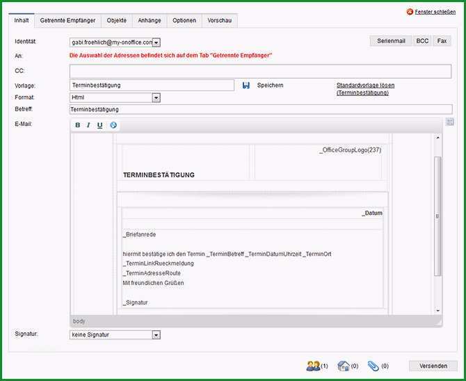Click the _TerminLinkRueckmeldung placeholder
Image resolution: width=466 pixels, height=381 pixels.
[158, 264]
